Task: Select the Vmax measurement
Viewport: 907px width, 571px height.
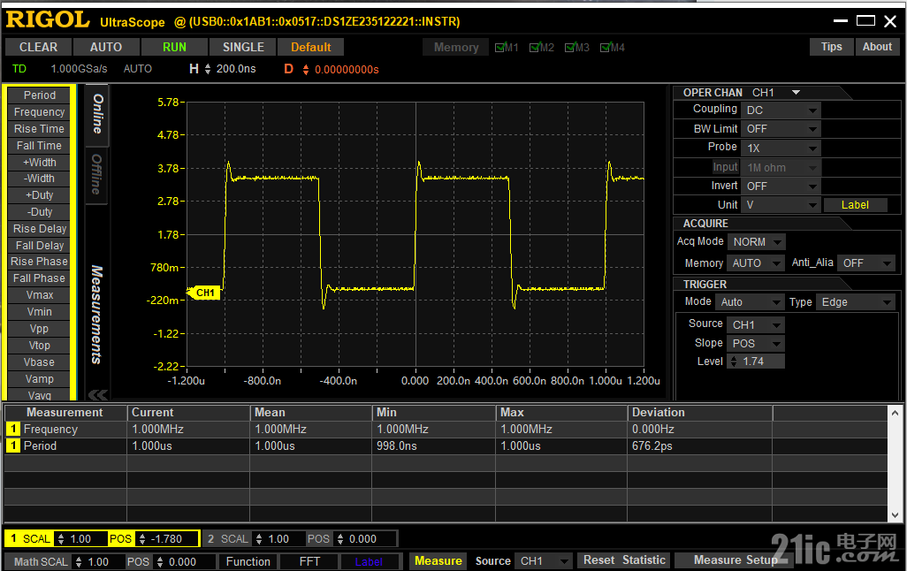Action: (x=39, y=295)
